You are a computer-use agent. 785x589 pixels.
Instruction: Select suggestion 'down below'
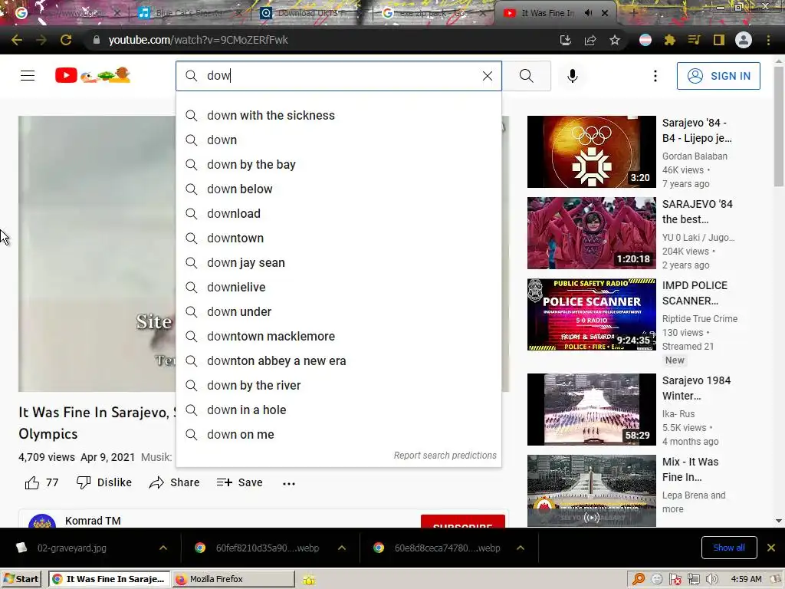pyautogui.click(x=338, y=189)
